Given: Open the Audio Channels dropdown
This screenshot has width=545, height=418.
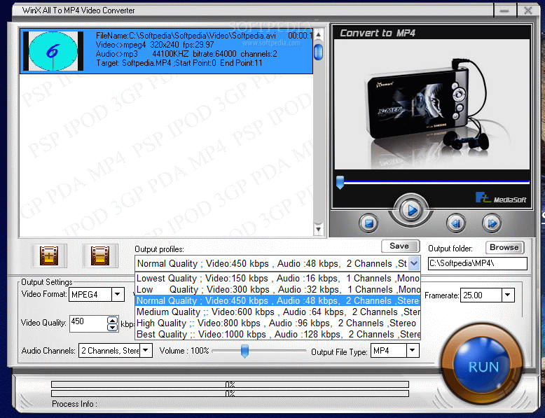Looking at the screenshot, I should pos(146,350).
